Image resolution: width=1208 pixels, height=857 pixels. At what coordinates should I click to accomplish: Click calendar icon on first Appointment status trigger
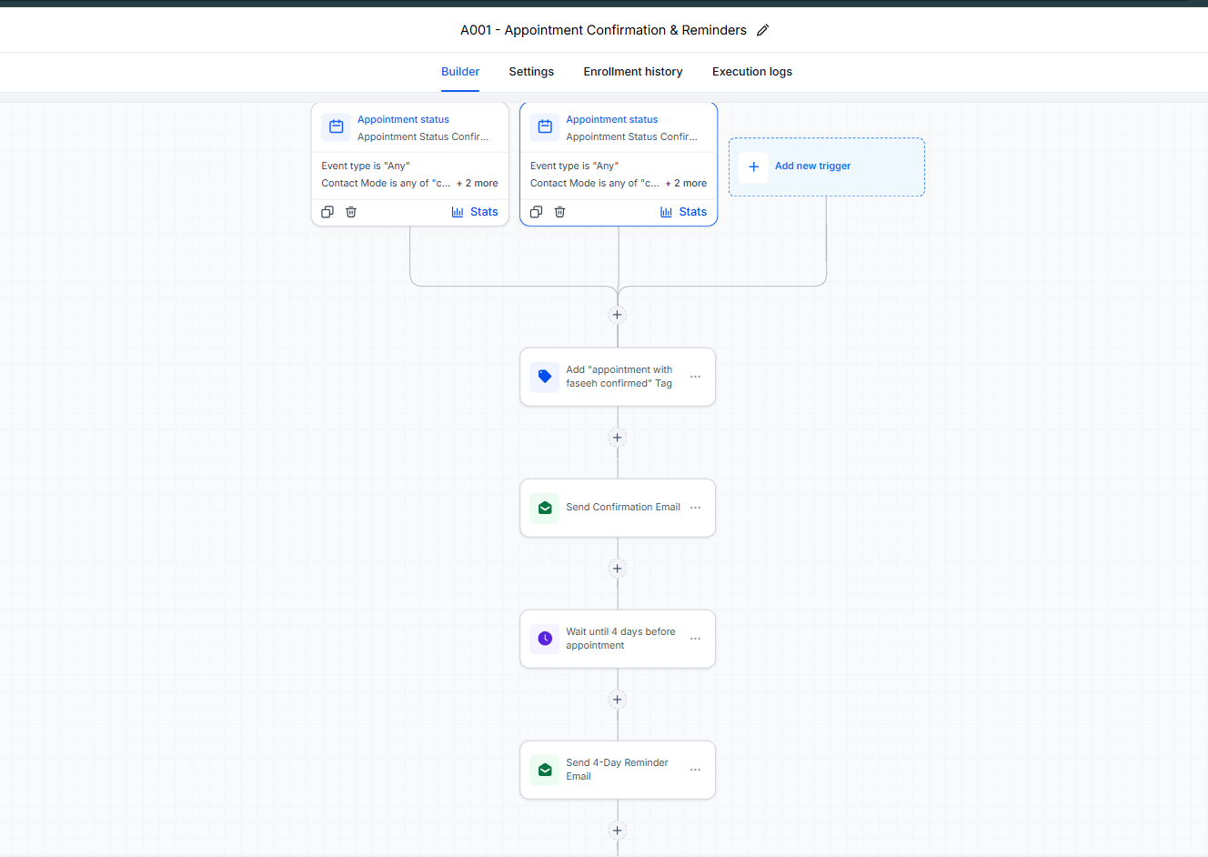tap(336, 126)
